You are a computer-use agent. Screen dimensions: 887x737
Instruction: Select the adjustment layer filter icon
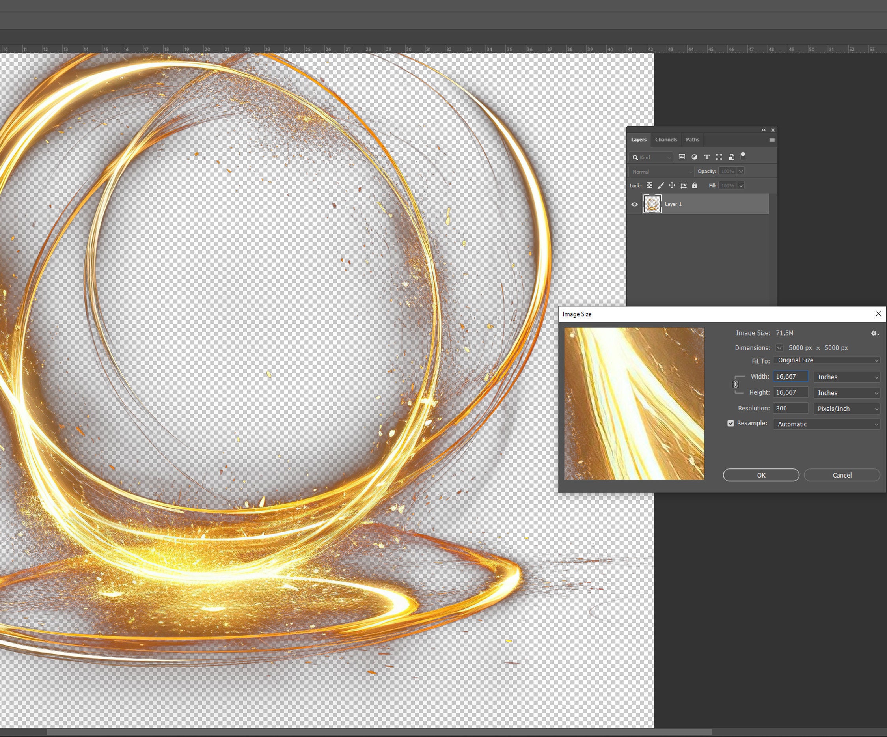695,157
